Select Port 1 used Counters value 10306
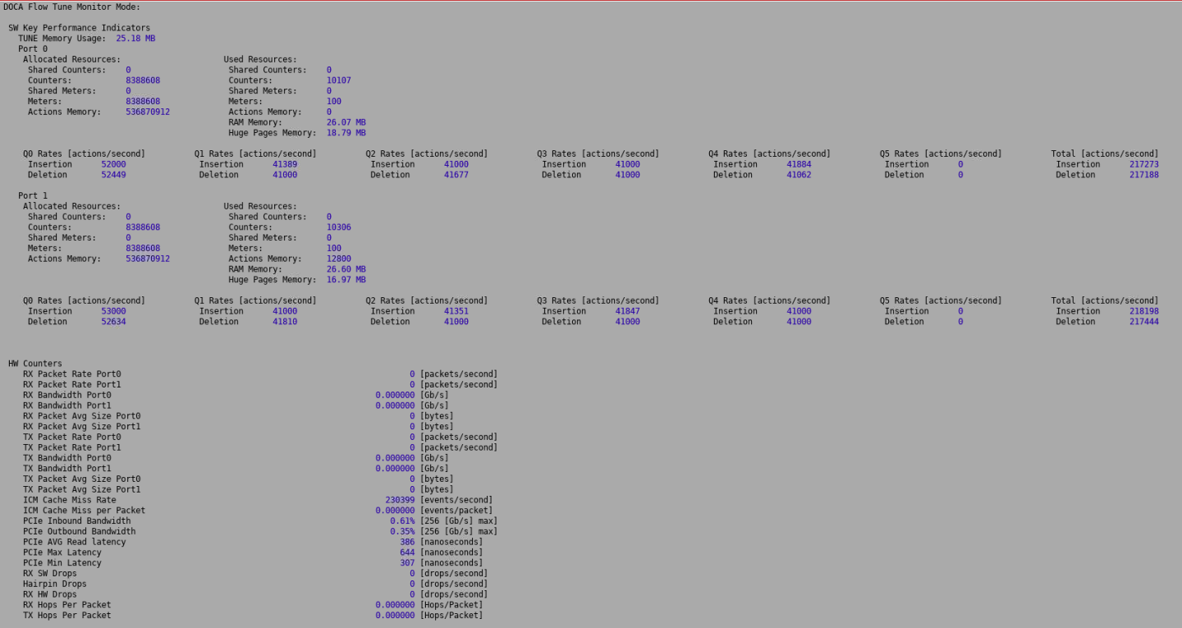This screenshot has width=1182, height=628. (x=338, y=227)
